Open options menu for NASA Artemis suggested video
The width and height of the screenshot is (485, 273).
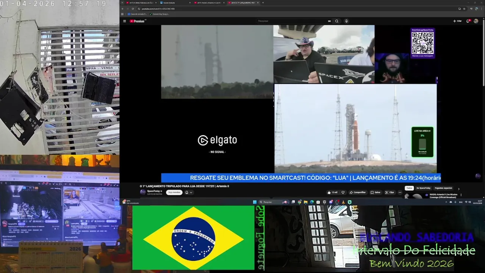461,195
